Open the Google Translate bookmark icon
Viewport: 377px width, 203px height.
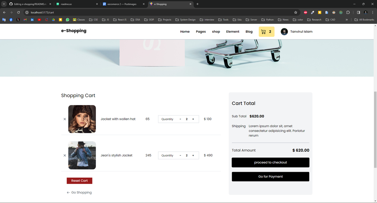pos(4,20)
